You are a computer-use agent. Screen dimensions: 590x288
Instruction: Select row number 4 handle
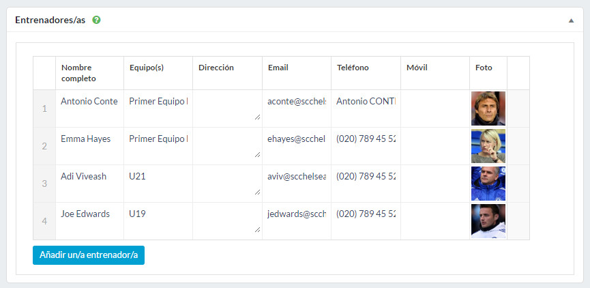[44, 221]
